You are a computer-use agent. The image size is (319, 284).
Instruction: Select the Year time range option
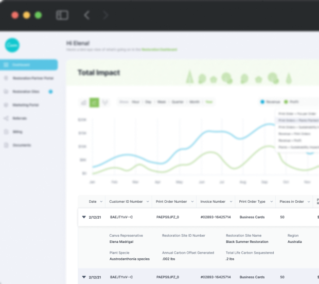209,102
